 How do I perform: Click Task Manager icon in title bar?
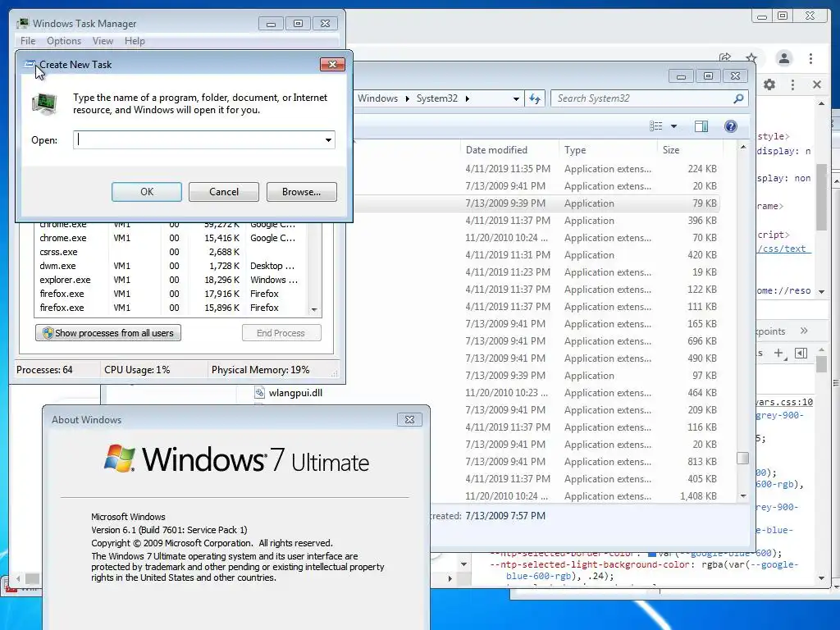click(x=22, y=24)
